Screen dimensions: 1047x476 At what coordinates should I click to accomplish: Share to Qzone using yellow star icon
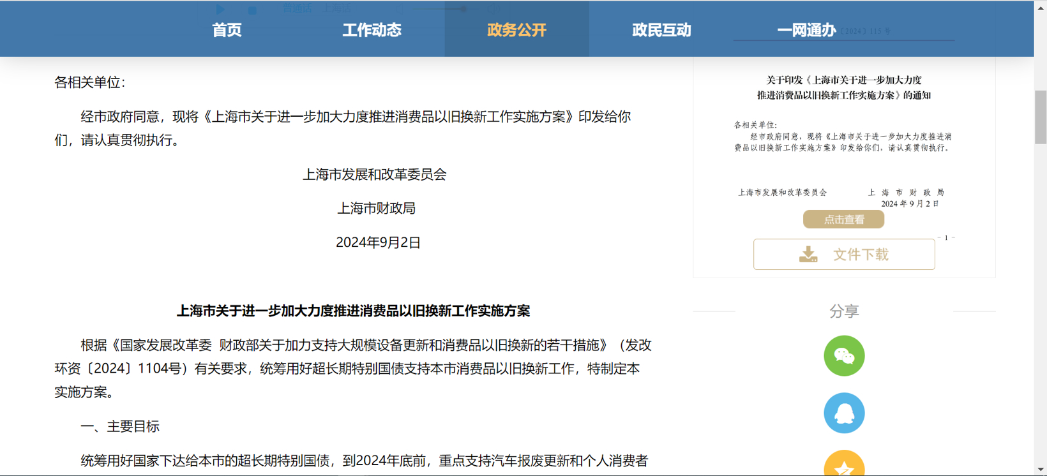click(x=844, y=466)
